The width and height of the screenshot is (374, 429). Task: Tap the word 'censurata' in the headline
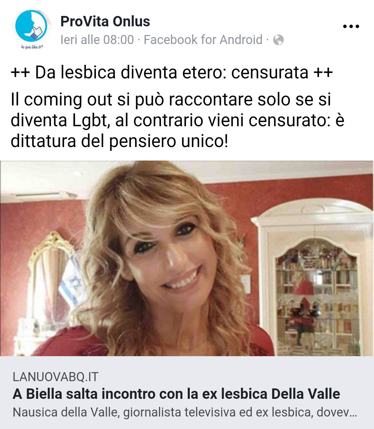(x=270, y=72)
